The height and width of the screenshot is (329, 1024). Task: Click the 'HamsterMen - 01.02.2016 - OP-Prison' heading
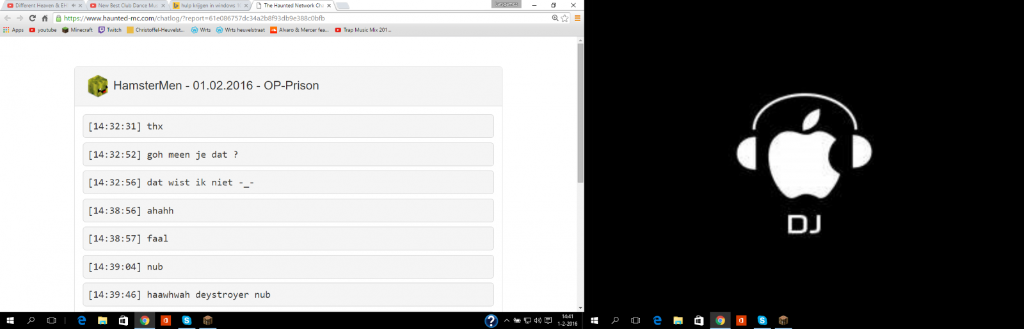(x=216, y=86)
